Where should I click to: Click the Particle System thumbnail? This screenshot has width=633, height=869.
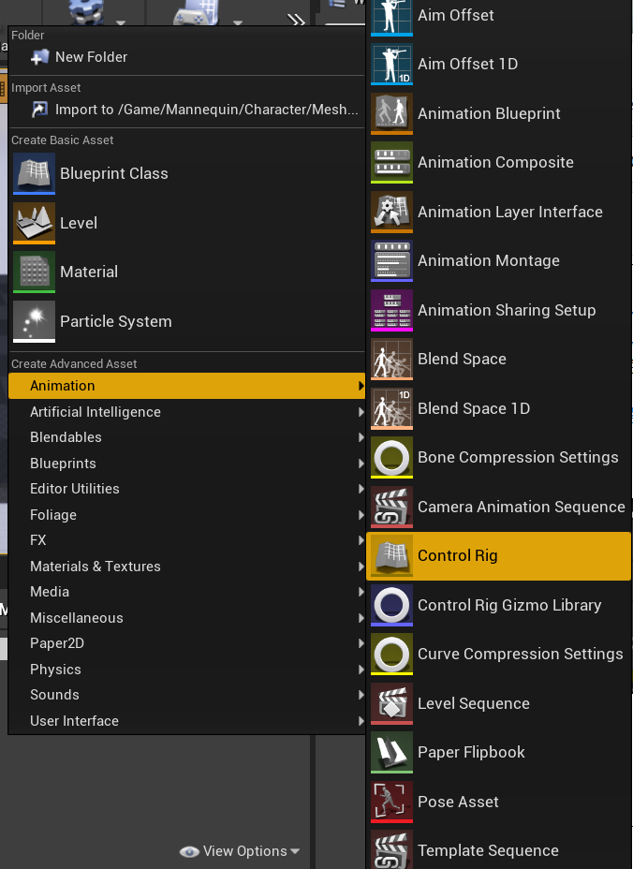pyautogui.click(x=36, y=320)
